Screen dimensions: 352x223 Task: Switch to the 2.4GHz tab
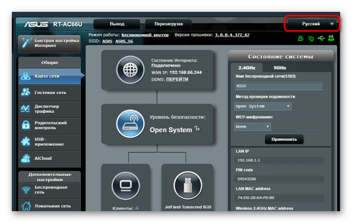point(247,68)
